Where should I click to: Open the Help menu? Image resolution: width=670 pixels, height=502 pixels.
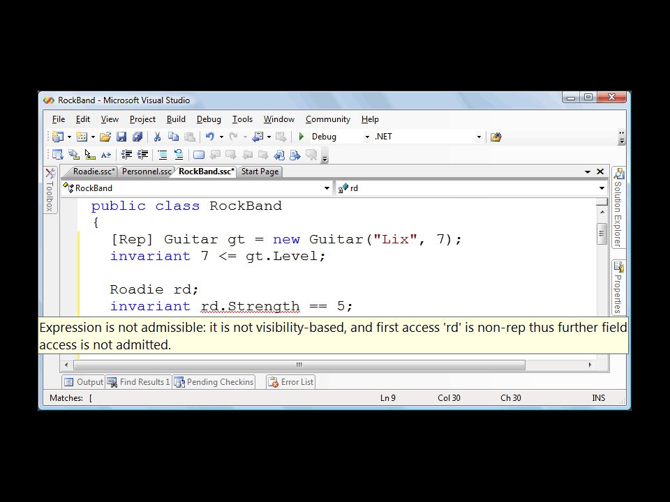[x=370, y=119]
